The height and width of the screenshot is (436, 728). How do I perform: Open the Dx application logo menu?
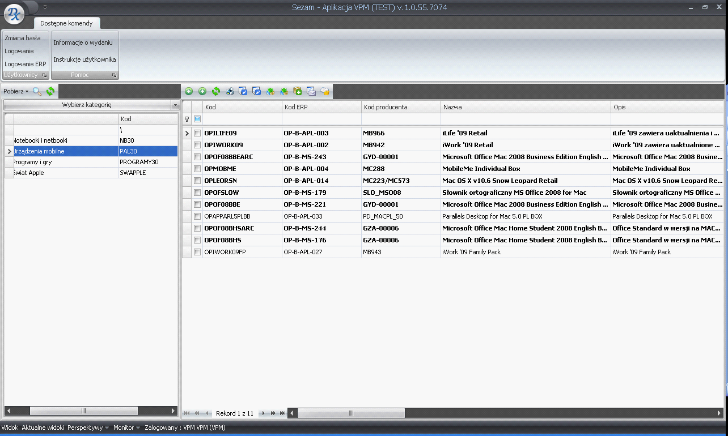pos(15,14)
